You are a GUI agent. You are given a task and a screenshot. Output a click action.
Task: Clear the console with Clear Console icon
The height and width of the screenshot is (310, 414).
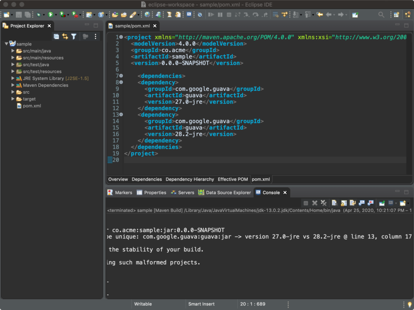334,203
